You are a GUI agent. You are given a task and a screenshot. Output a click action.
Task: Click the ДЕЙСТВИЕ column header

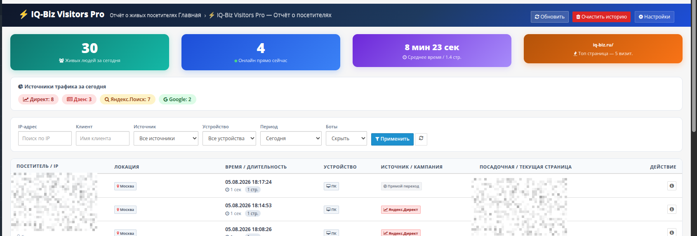(x=663, y=167)
